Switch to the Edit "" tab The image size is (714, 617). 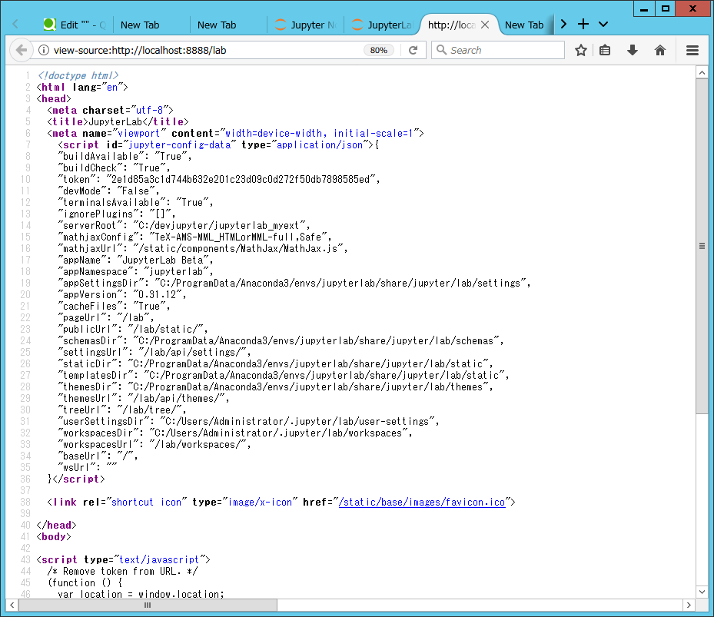pyautogui.click(x=75, y=25)
